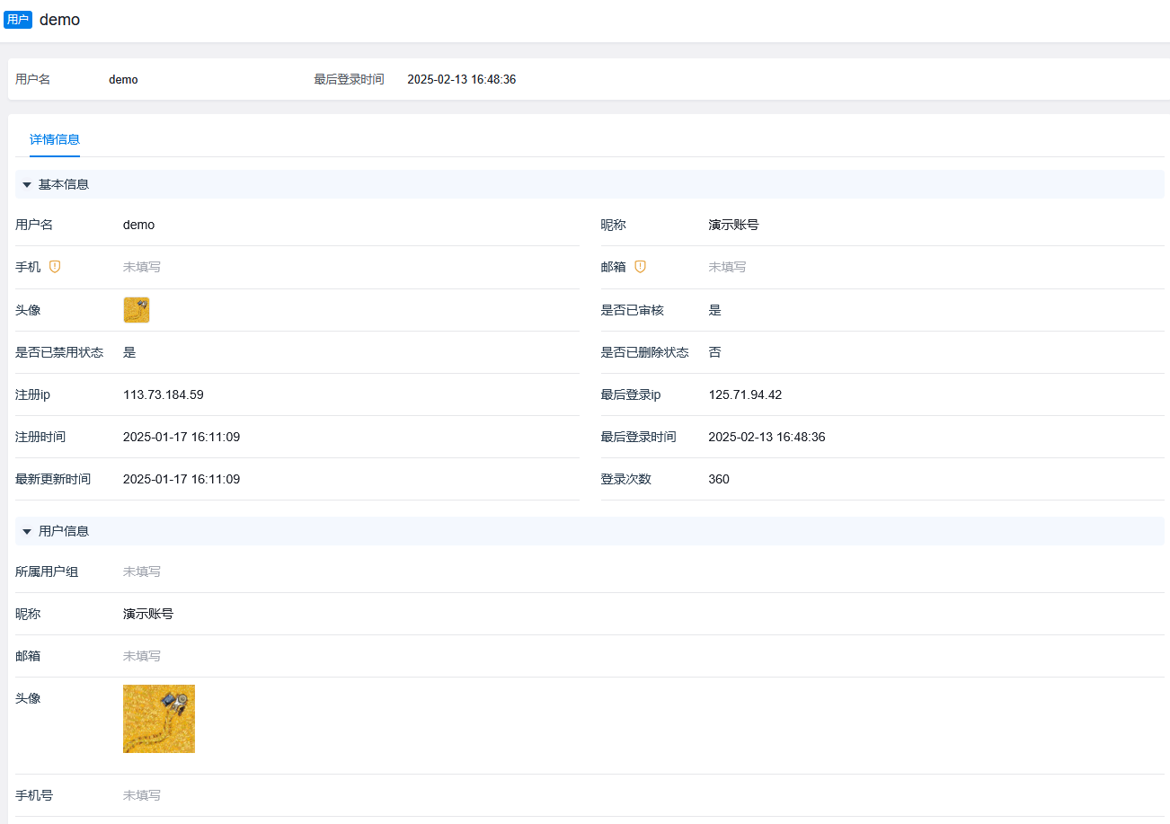Image resolution: width=1170 pixels, height=824 pixels.
Task: Click the 未填写 placeholder for 手机号
Action: pos(141,795)
